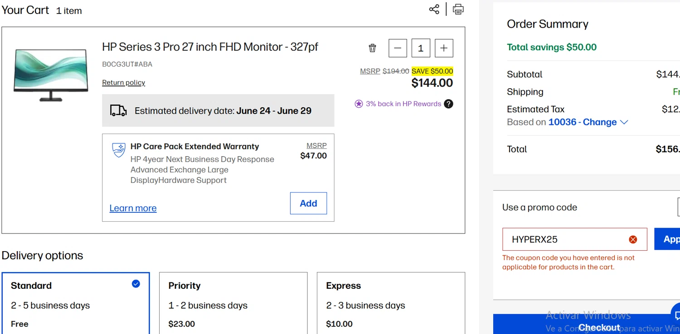Click the HP Rewards star icon
680x334 pixels.
pos(359,104)
